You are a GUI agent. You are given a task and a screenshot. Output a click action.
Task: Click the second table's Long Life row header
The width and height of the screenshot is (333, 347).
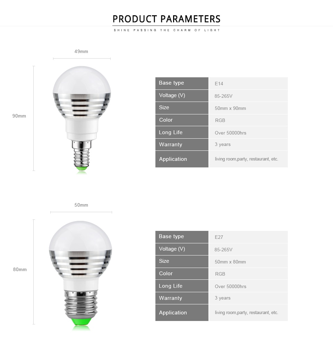(x=182, y=286)
